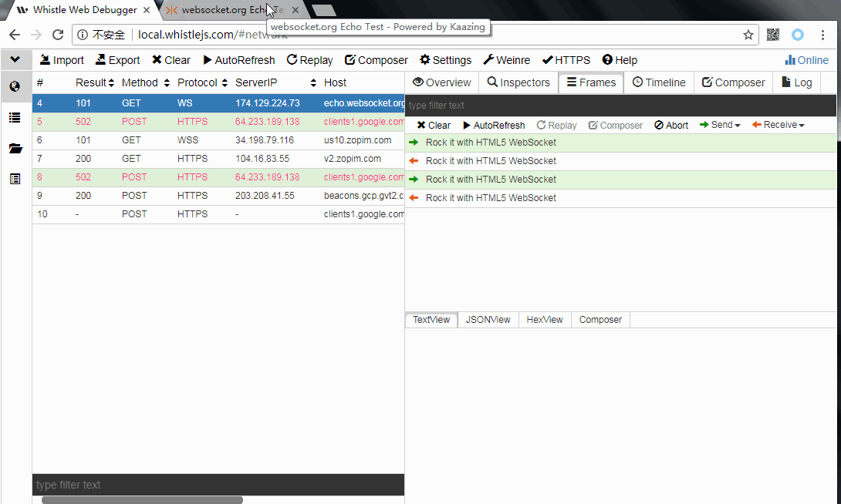Expand the Send dropdown

click(x=720, y=125)
